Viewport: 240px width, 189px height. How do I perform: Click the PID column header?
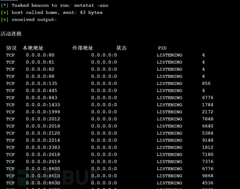click(x=162, y=48)
